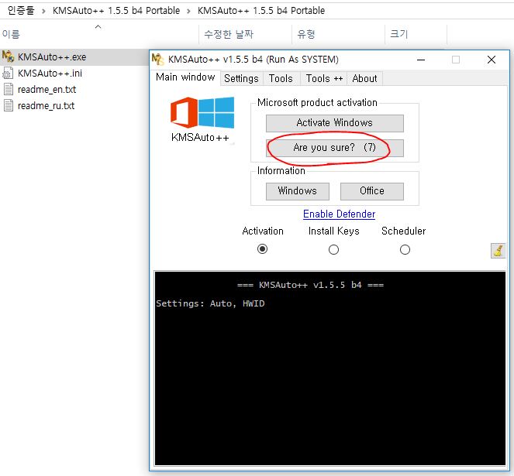Select the readme_en.txt file name

(47, 90)
